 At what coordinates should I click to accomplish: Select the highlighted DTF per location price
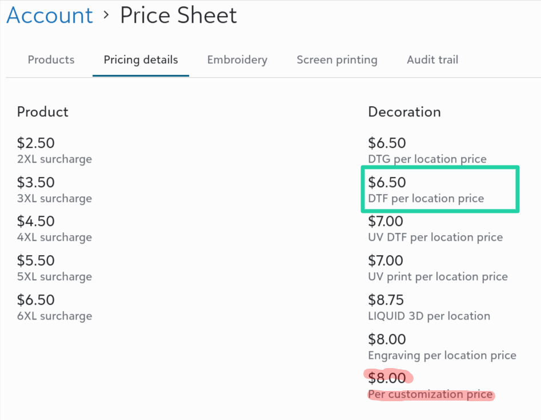pos(387,183)
